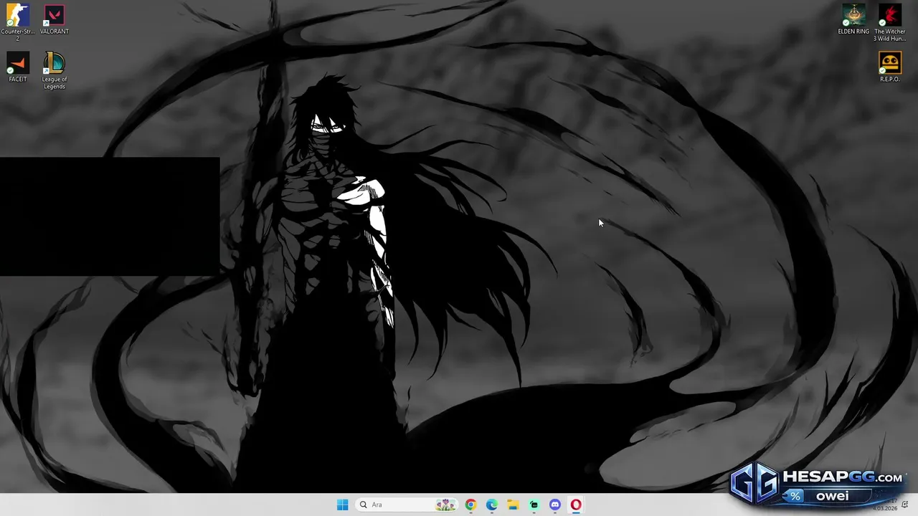Select The Witcher 3 Wild Hunt icon

[889, 24]
